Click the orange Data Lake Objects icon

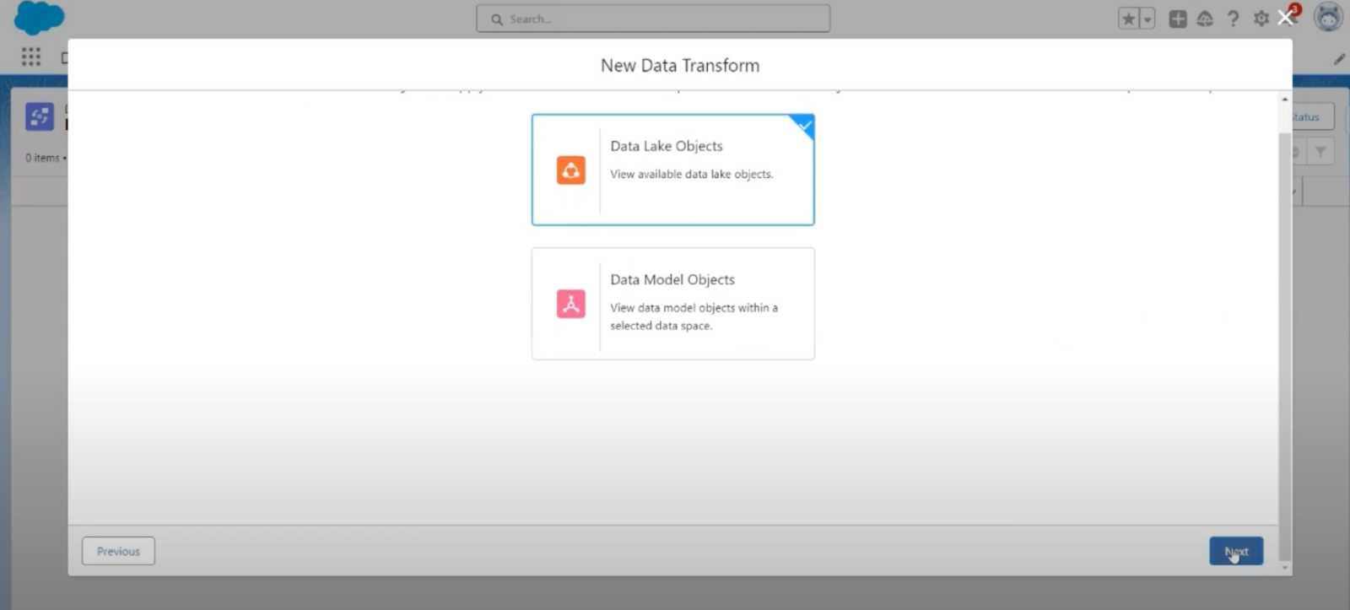tap(571, 170)
